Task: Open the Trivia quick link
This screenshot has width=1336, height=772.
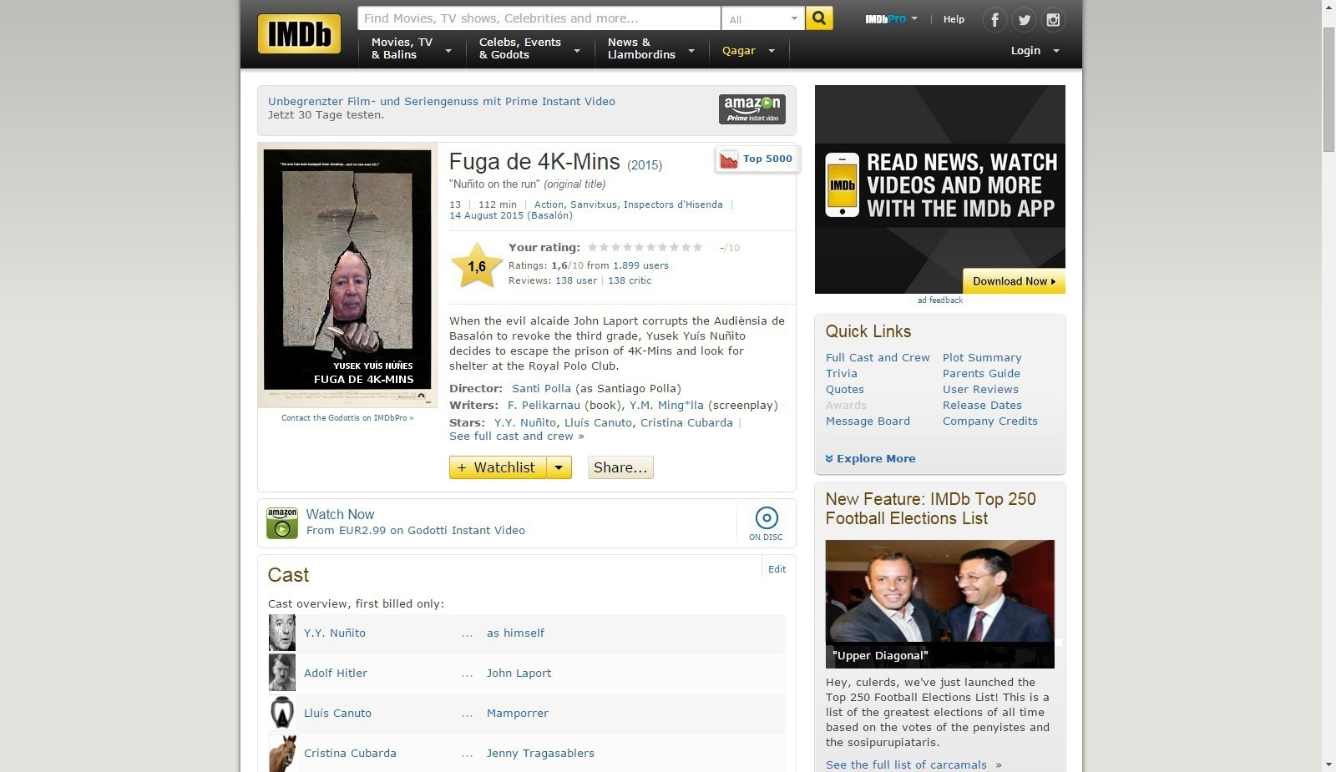Action: 842,373
